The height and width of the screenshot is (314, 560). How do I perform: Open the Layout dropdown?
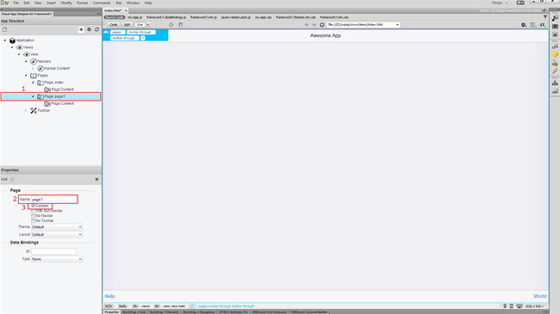57,235
